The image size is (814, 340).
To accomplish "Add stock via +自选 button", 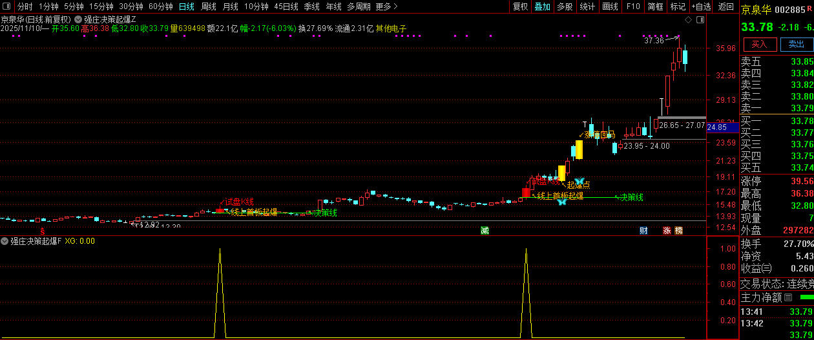I will [x=701, y=6].
